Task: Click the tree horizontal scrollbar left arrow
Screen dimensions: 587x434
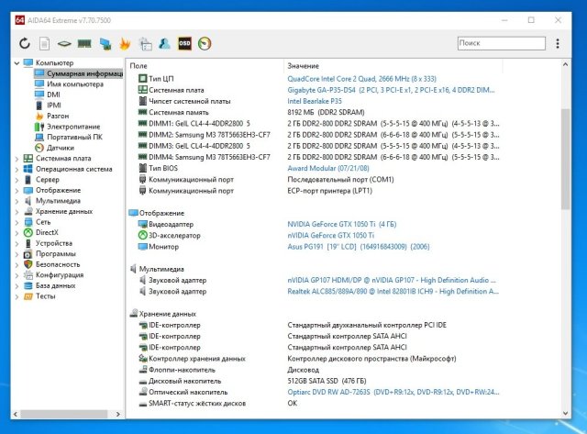Action: [x=16, y=414]
